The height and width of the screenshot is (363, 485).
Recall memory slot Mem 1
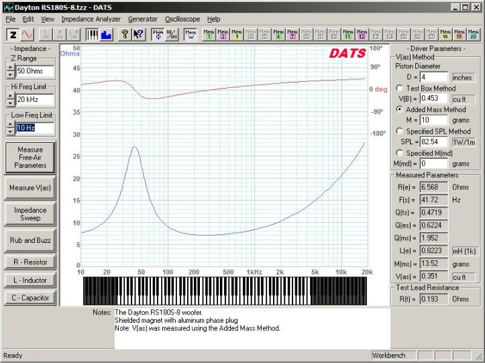coord(209,34)
